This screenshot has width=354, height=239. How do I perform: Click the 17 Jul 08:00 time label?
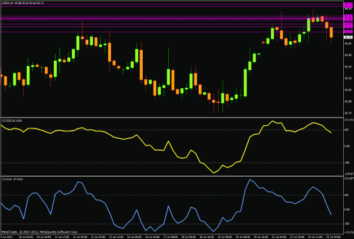(x=170, y=237)
